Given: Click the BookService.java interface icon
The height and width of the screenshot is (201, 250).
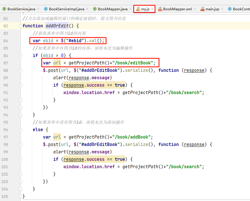Looking at the screenshot, I should [4, 9].
